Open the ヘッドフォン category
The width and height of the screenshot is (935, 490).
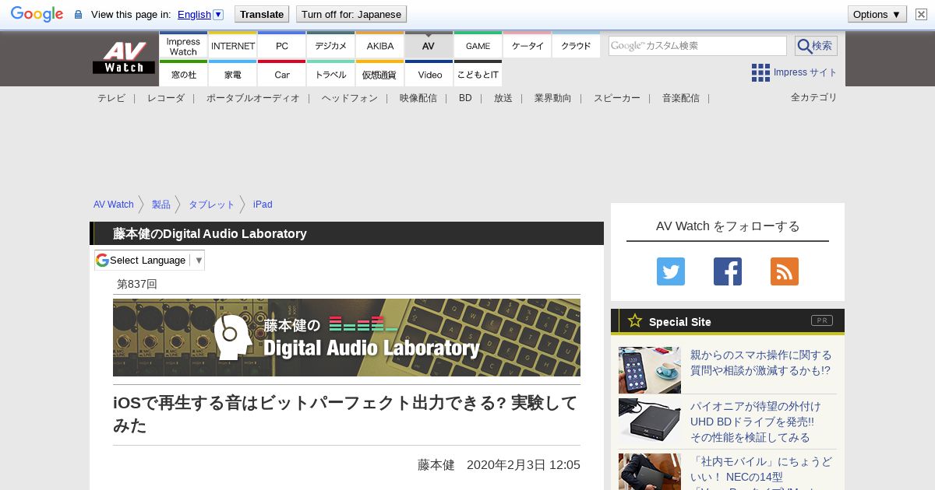350,98
